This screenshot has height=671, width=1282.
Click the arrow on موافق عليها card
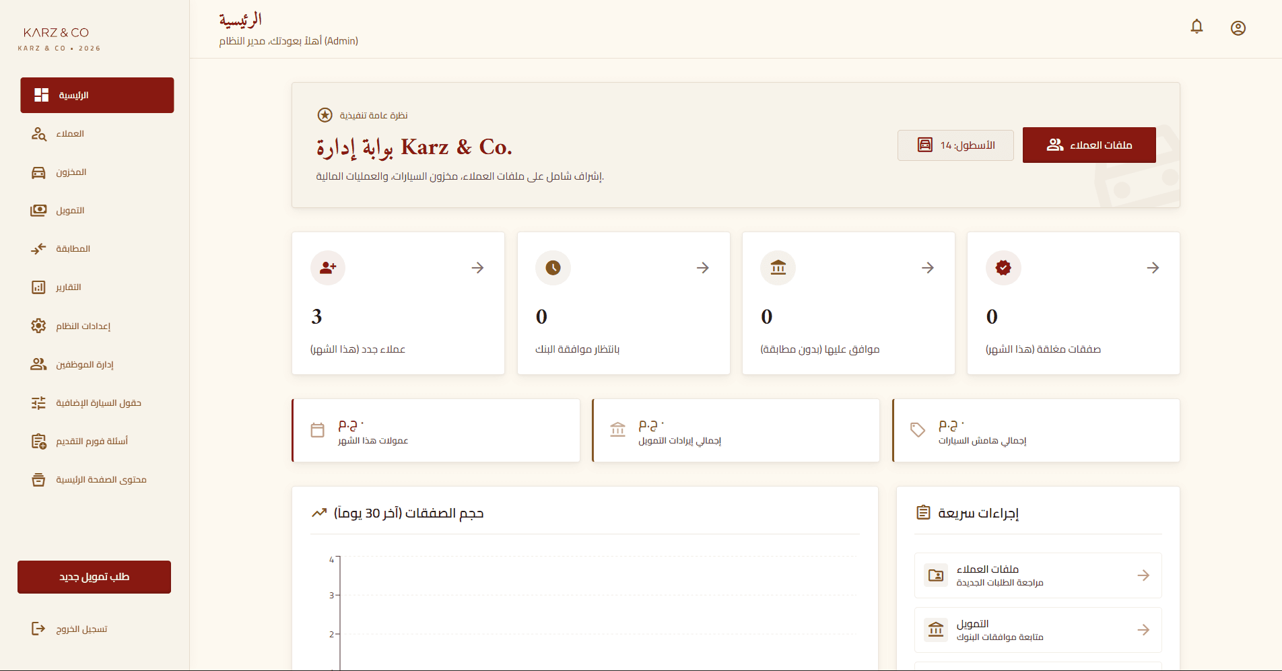pyautogui.click(x=927, y=268)
